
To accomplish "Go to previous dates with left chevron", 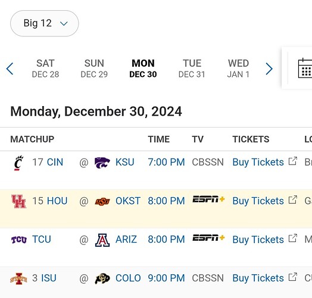I will pos(10,69).
